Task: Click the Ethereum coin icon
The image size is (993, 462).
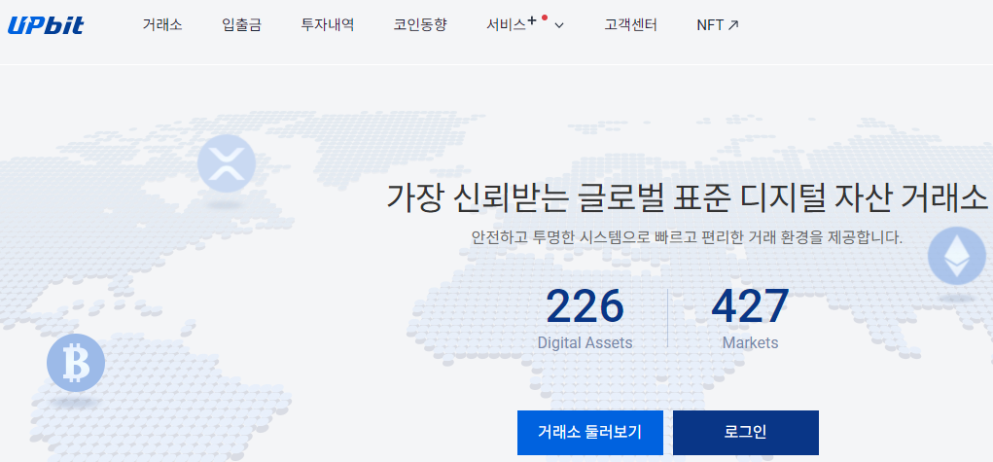Action: (x=956, y=256)
